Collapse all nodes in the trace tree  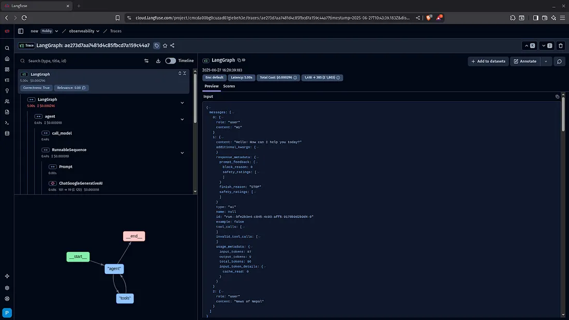pos(185,73)
